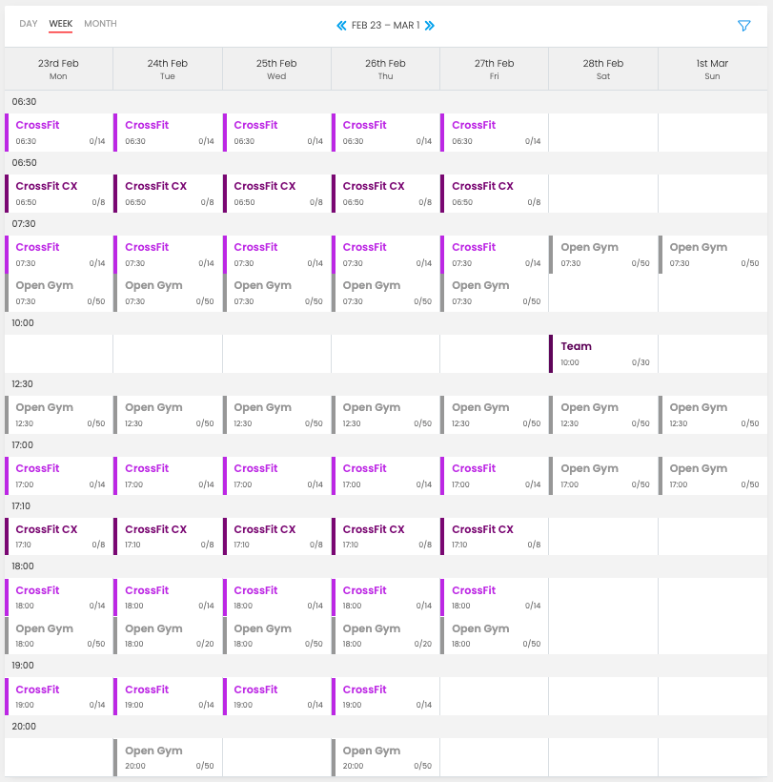Image resolution: width=773 pixels, height=782 pixels.
Task: Select the WEEK view tab
Action: pos(61,24)
